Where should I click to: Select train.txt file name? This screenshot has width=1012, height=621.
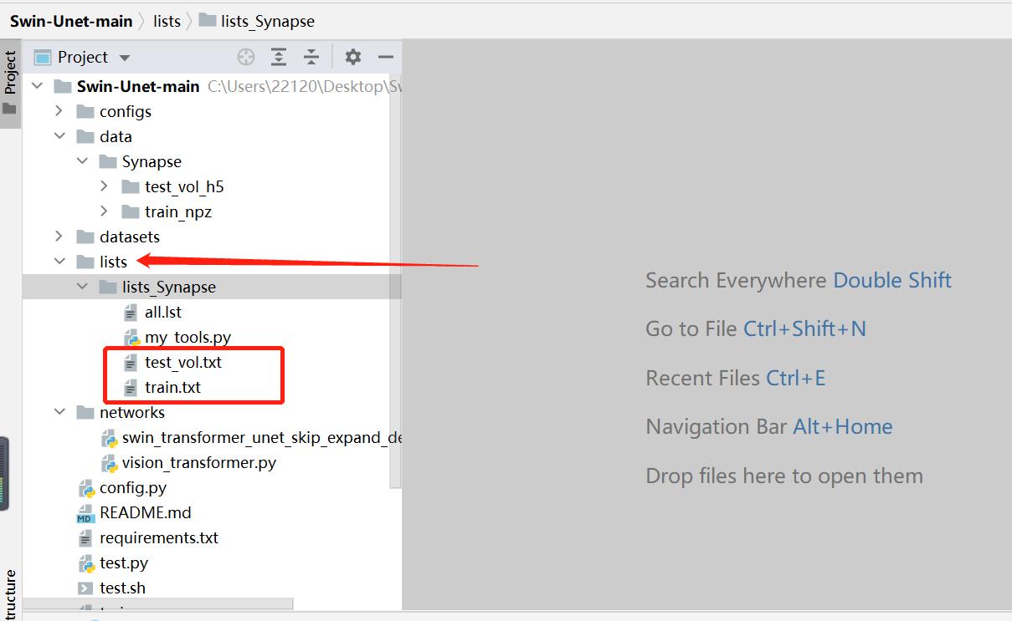point(173,387)
